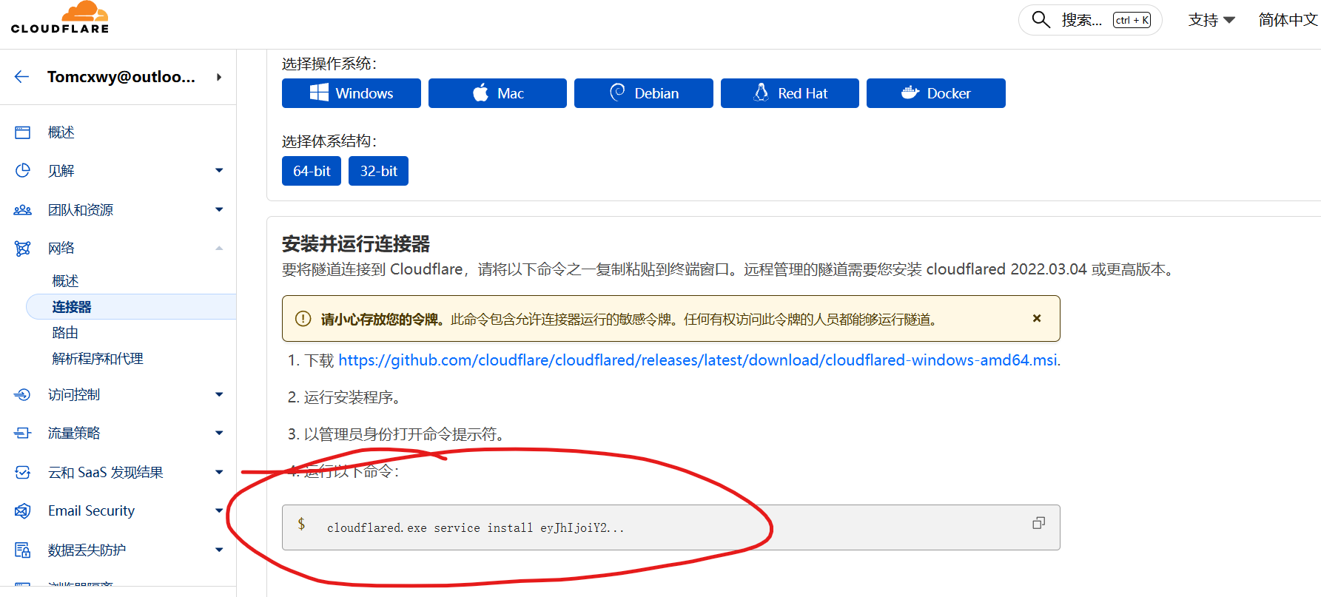
Task: Click the 概述 overview icon in sidebar
Action: tap(23, 132)
